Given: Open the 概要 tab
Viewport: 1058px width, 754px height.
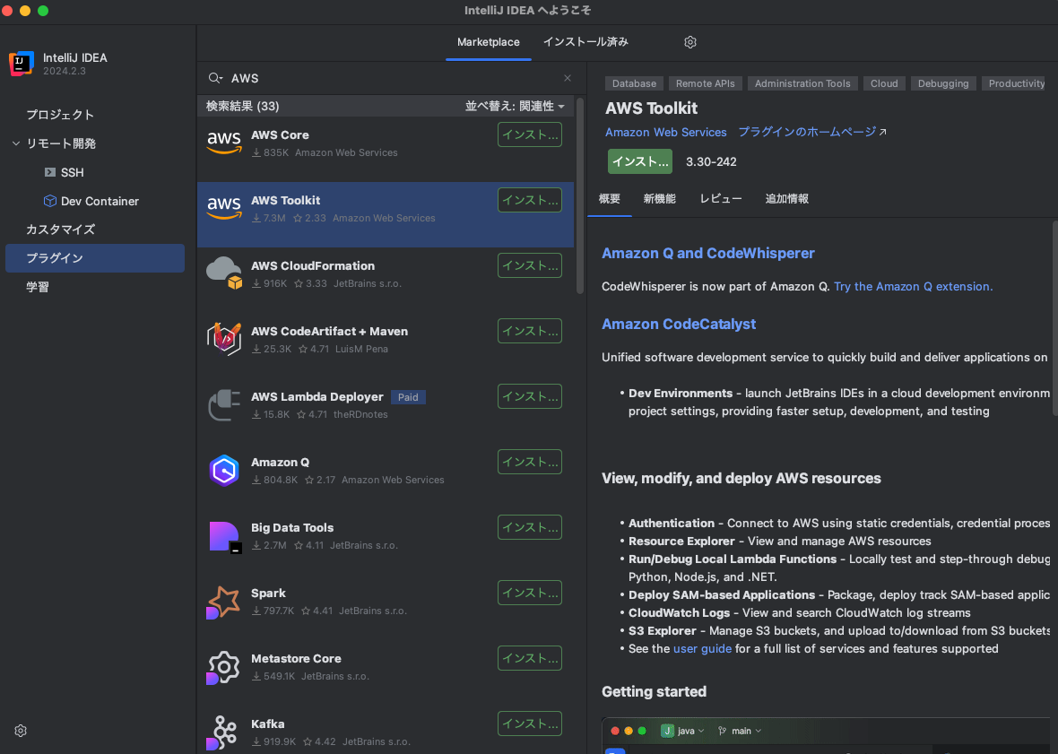Looking at the screenshot, I should pos(610,199).
